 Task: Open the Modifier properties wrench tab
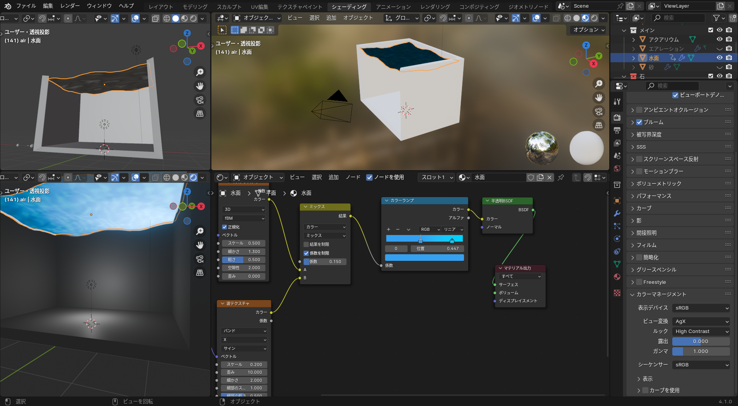tap(617, 213)
